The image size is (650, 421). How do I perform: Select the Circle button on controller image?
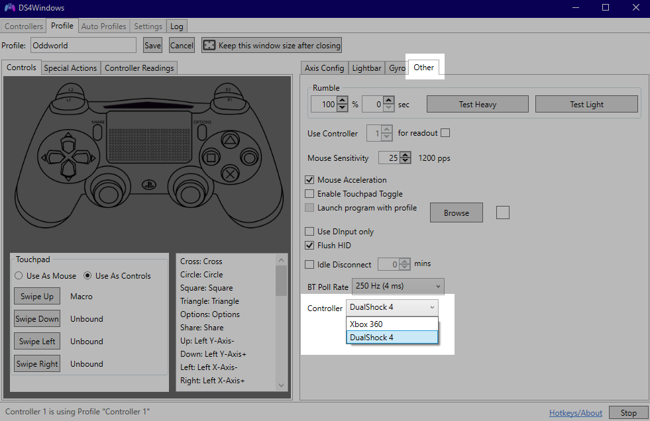(x=250, y=158)
